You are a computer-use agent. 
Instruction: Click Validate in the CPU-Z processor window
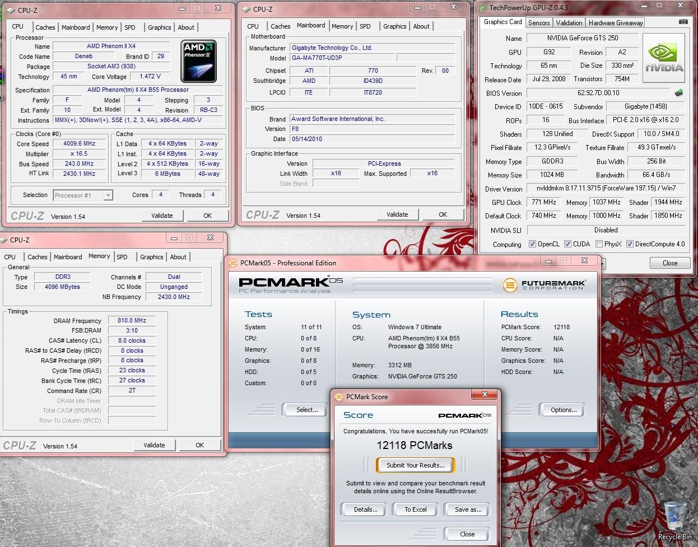pyautogui.click(x=162, y=216)
